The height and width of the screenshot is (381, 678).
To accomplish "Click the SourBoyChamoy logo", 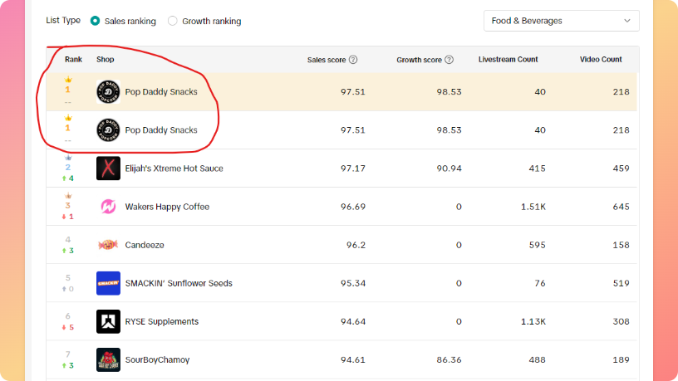I will point(108,360).
